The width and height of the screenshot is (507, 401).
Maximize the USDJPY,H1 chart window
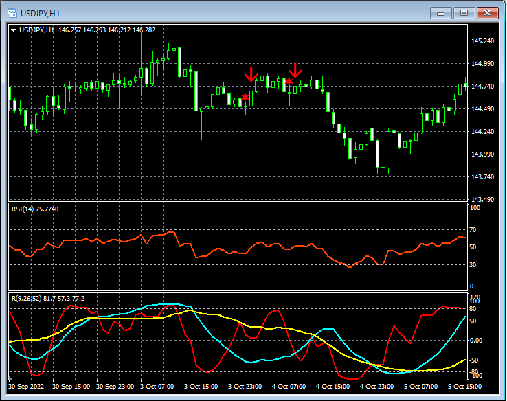point(463,12)
